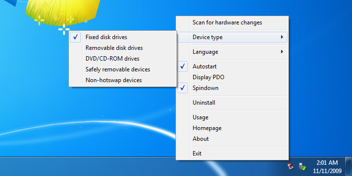Enable Safely removable devices type
The height and width of the screenshot is (176, 352).
(123, 69)
